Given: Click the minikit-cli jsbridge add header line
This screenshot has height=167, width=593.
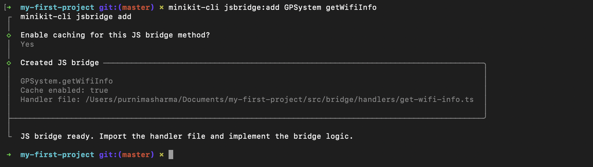Looking at the screenshot, I should tap(76, 17).
